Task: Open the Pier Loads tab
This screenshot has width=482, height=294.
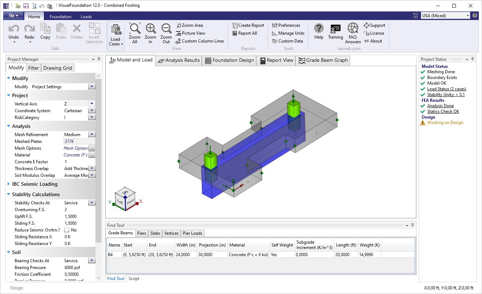Action: point(193,233)
